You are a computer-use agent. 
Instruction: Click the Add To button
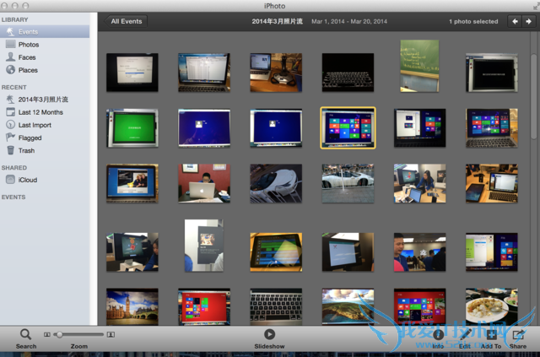point(491,335)
